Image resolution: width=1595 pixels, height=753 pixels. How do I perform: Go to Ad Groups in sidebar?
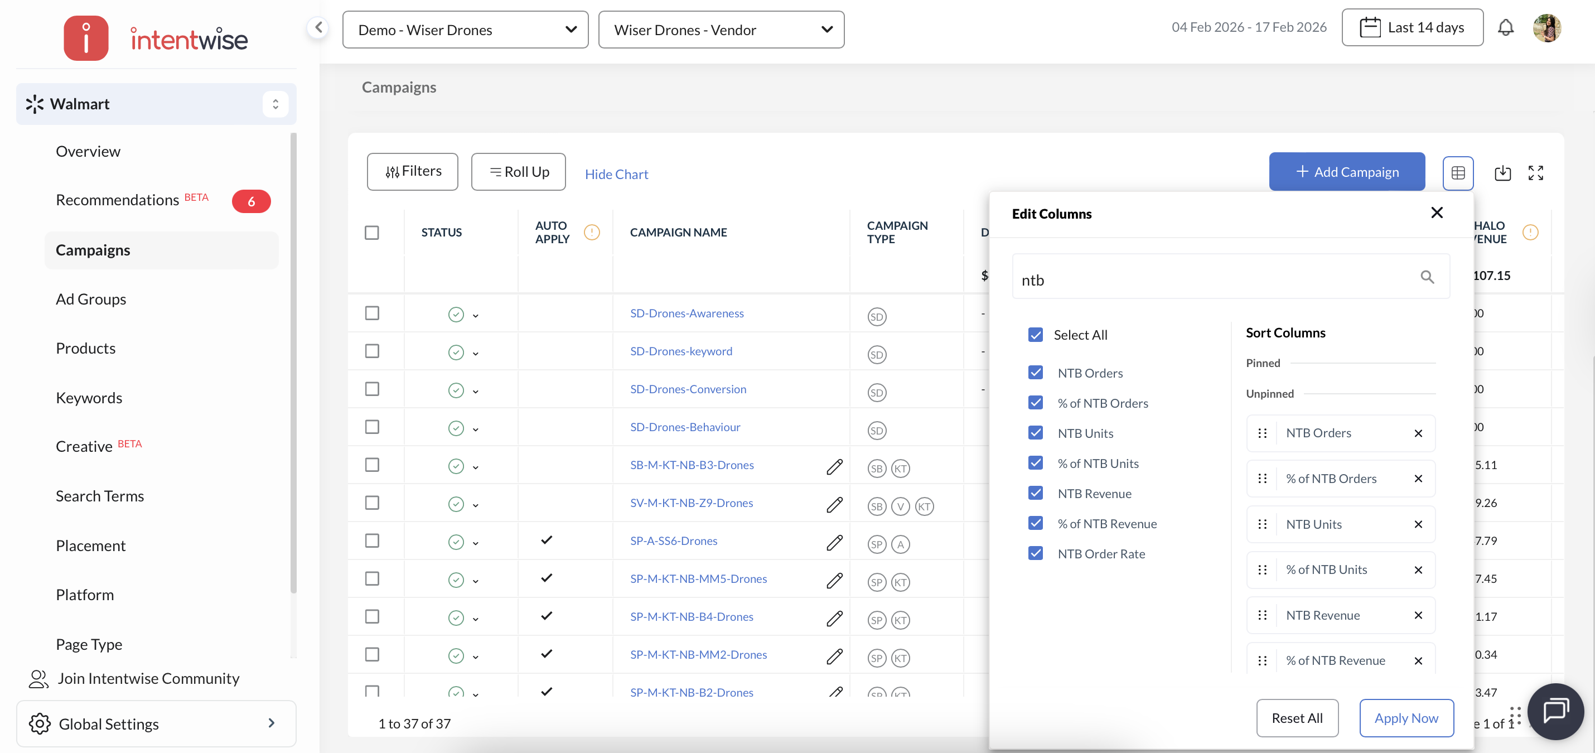91,299
